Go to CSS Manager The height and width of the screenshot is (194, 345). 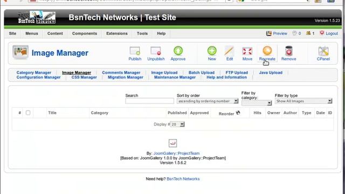coord(84,77)
